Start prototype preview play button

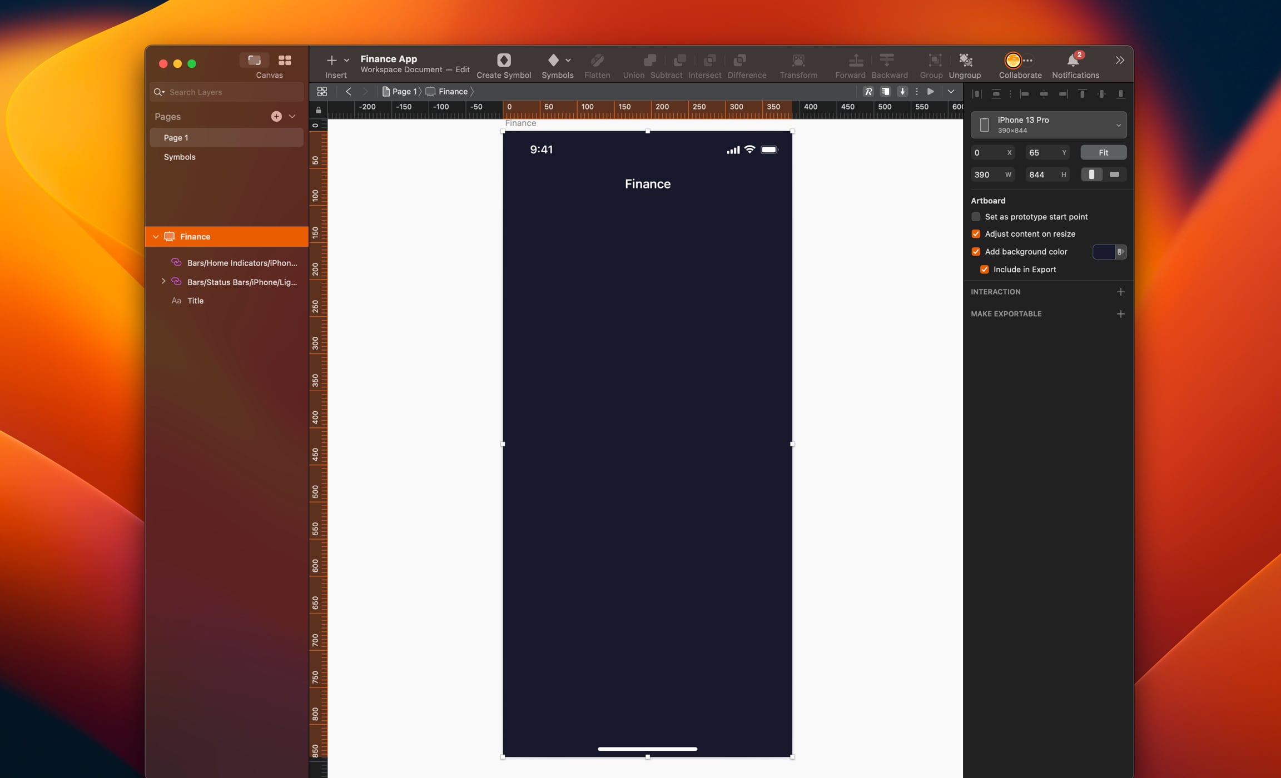point(930,92)
